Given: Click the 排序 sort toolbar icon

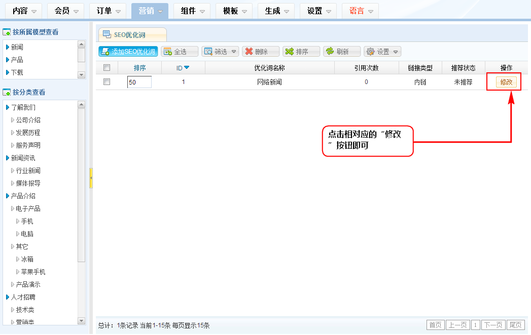Looking at the screenshot, I should point(290,52).
